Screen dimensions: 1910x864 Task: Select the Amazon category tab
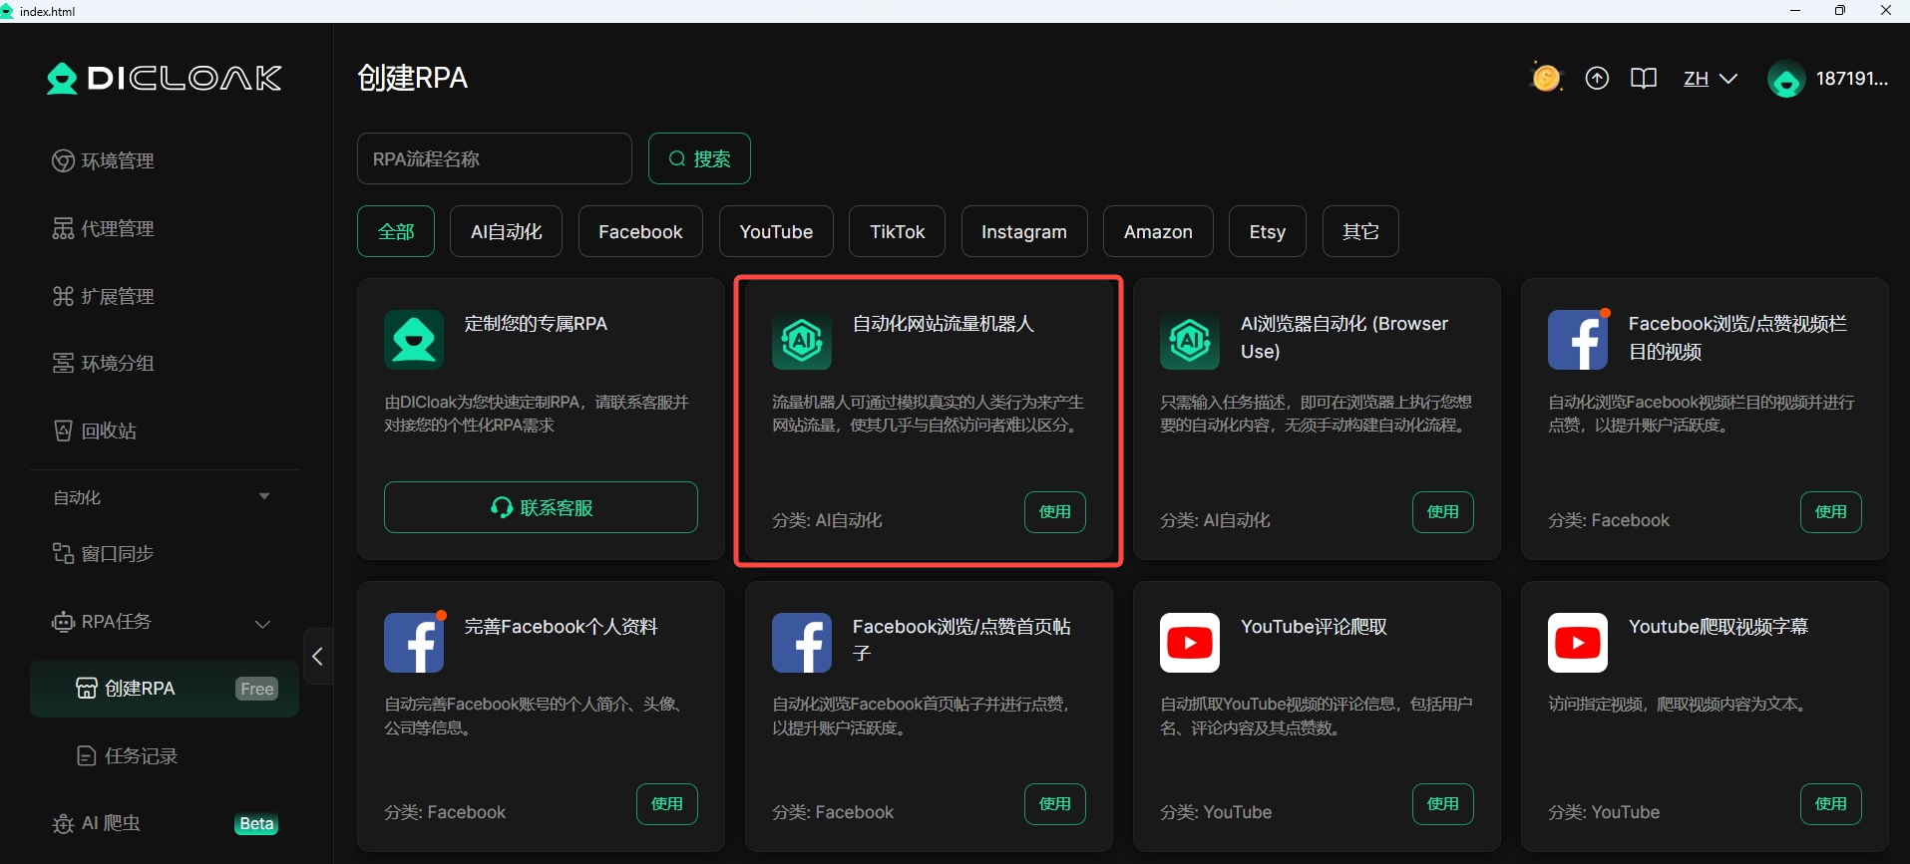(1158, 231)
